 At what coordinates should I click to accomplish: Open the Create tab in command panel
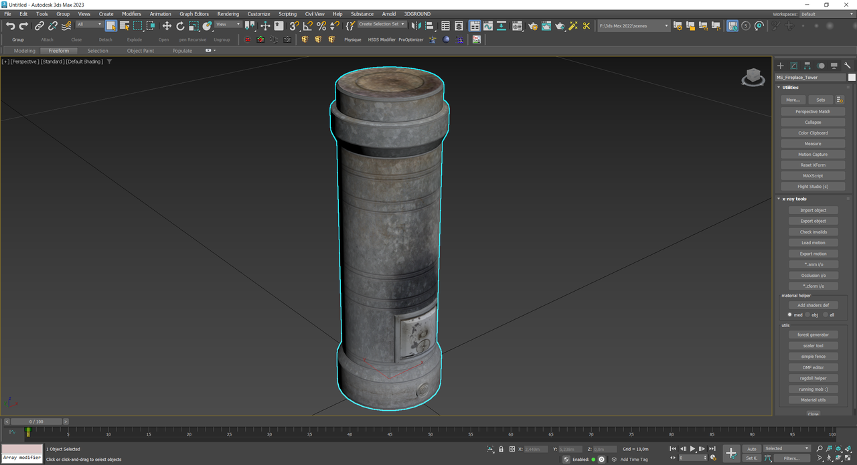(780, 66)
